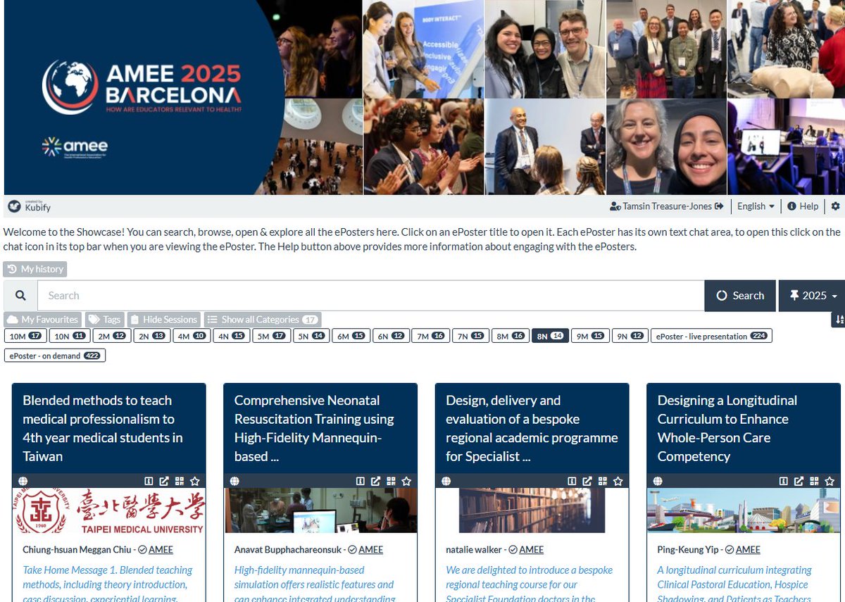Open info panel for bespoke regional programme ePoster

572,481
